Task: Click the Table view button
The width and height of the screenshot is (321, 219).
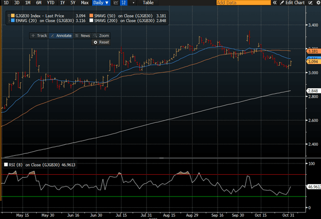Action: click(149, 3)
